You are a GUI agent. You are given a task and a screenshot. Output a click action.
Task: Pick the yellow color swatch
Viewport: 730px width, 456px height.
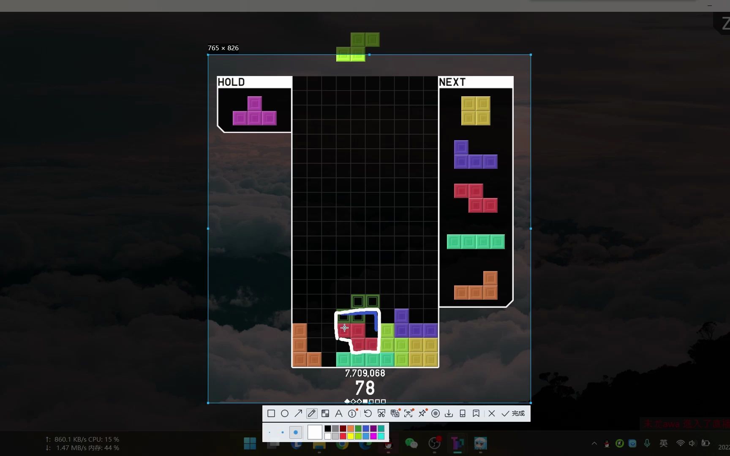[x=351, y=436]
